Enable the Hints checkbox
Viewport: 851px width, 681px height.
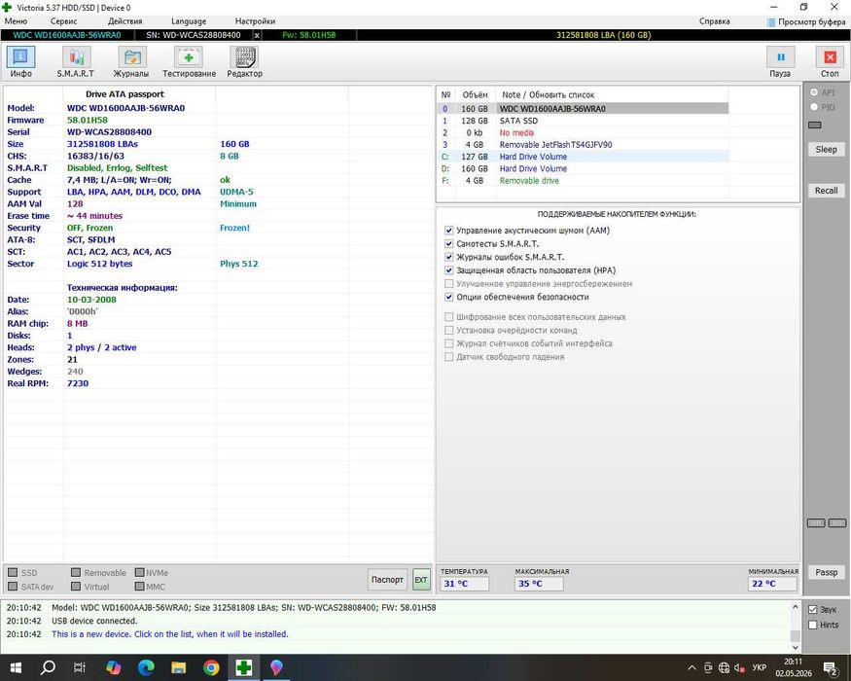(812, 626)
